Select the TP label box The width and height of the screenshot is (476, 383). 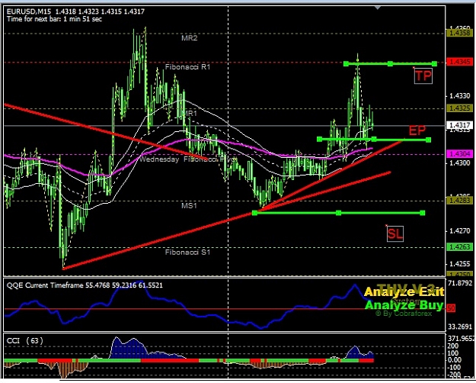tap(423, 76)
